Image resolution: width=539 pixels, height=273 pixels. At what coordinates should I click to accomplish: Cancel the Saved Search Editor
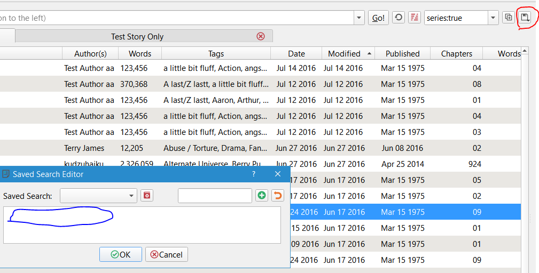coord(167,254)
